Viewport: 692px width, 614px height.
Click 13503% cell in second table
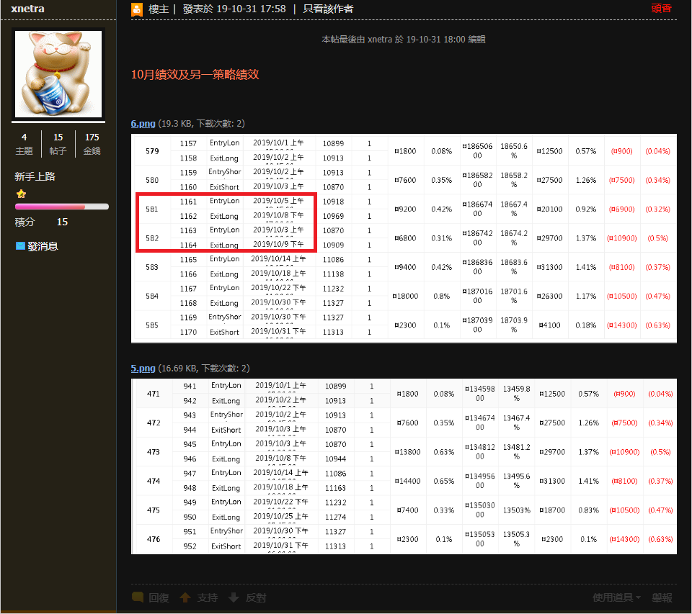517,510
